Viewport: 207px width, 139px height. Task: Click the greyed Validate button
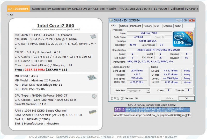169,98
